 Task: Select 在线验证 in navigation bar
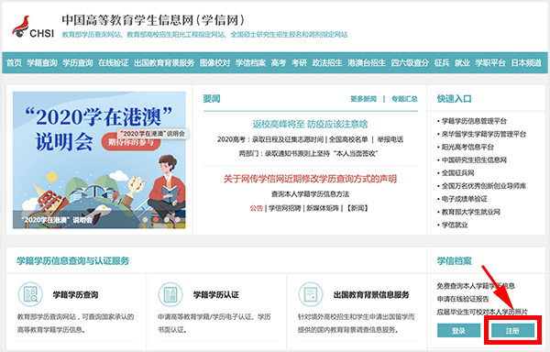click(114, 62)
